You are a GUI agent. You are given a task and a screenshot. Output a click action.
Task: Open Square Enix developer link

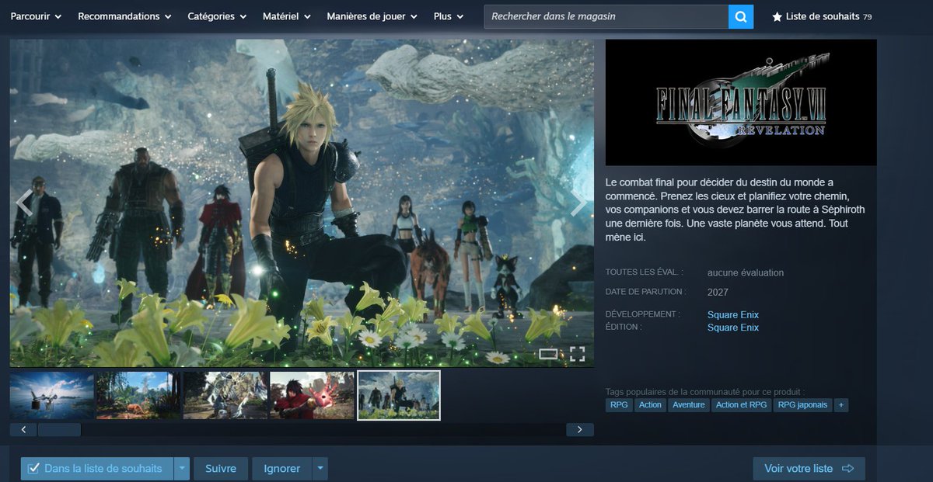[x=733, y=314]
